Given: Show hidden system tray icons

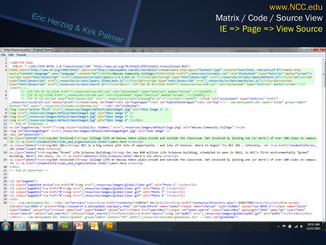Looking at the screenshot, I should [278, 226].
